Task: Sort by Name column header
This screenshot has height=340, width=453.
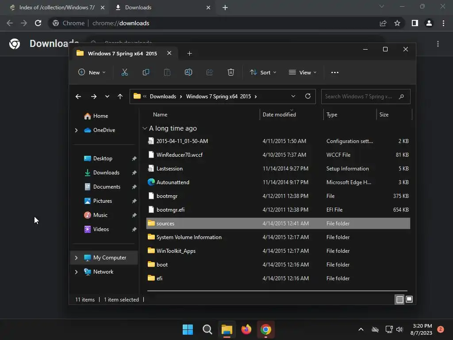Action: point(160,115)
